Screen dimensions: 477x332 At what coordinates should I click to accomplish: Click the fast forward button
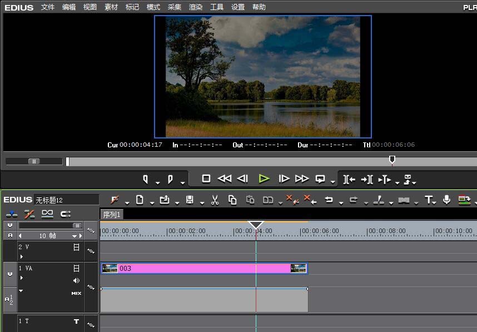pos(302,179)
